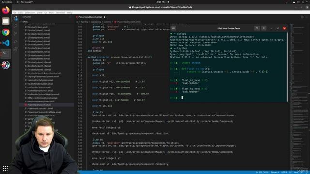Image resolution: width=310 pixels, height=174 pixels.
Task: Select the PlayerInputSystem.smali editor tab
Action: (91, 17)
